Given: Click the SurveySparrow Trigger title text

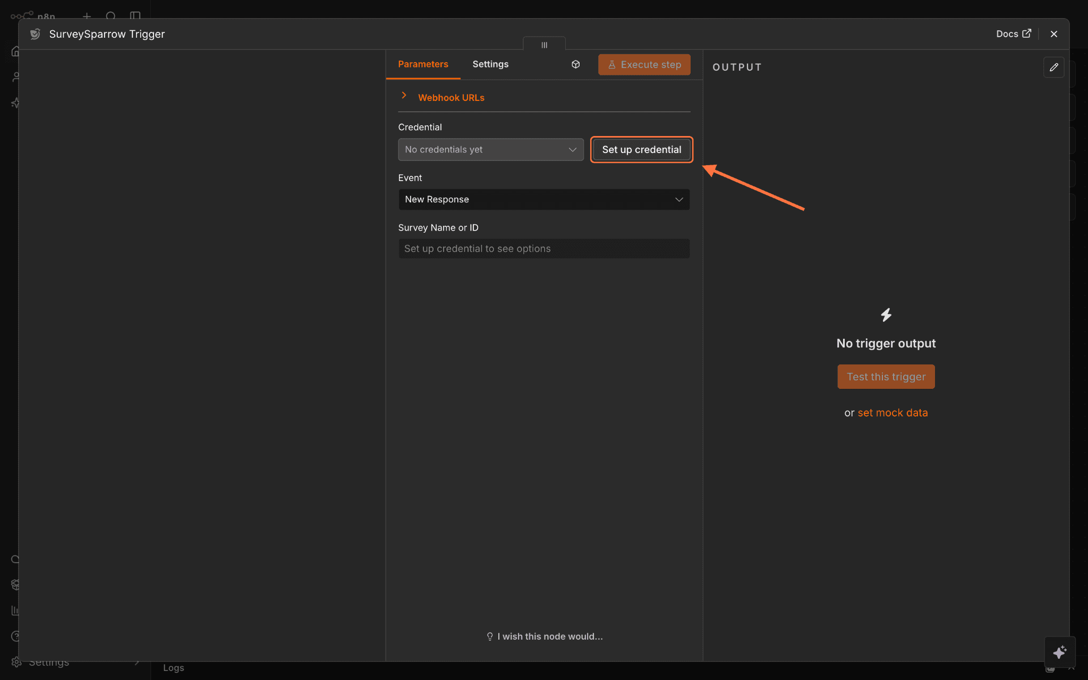Looking at the screenshot, I should click(x=107, y=34).
